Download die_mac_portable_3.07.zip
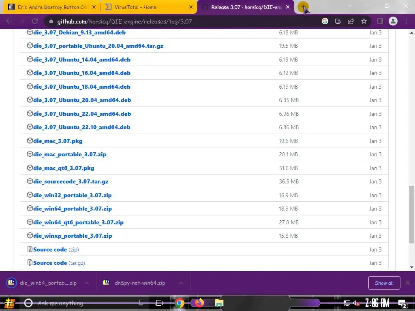Image resolution: width=415 pixels, height=311 pixels. (x=70, y=154)
